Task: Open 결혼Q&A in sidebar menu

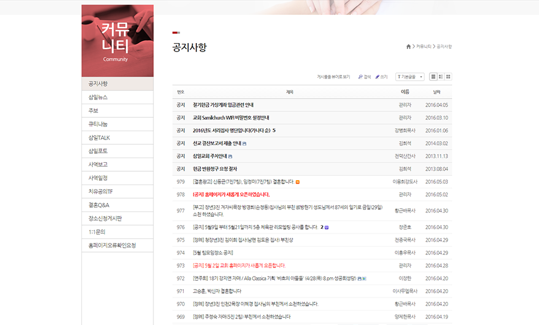Action: [117, 205]
